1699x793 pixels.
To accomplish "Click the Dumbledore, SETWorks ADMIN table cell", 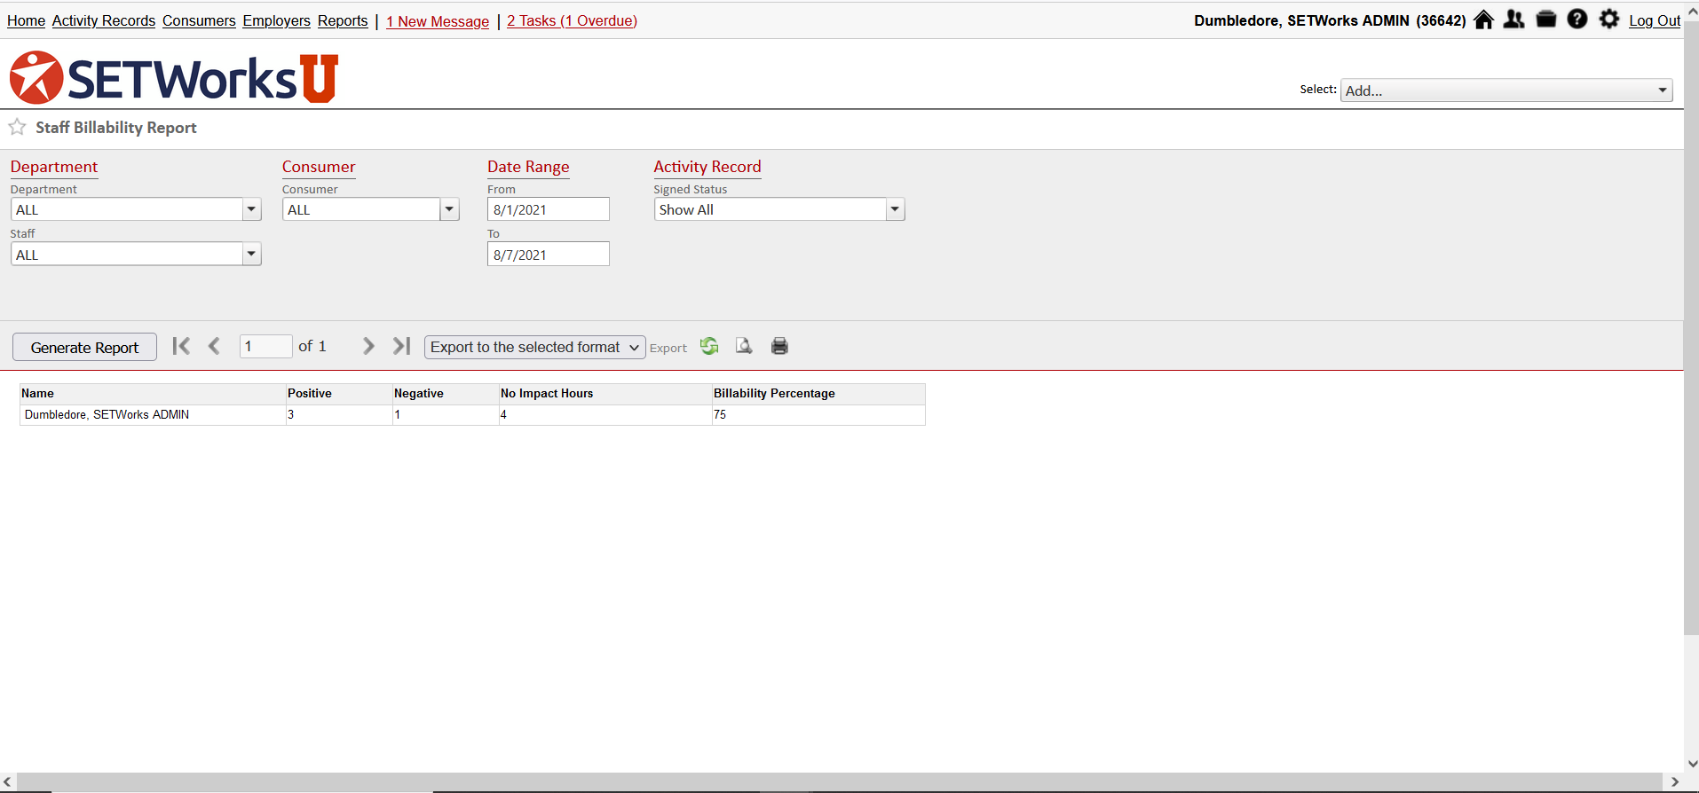I will point(153,414).
